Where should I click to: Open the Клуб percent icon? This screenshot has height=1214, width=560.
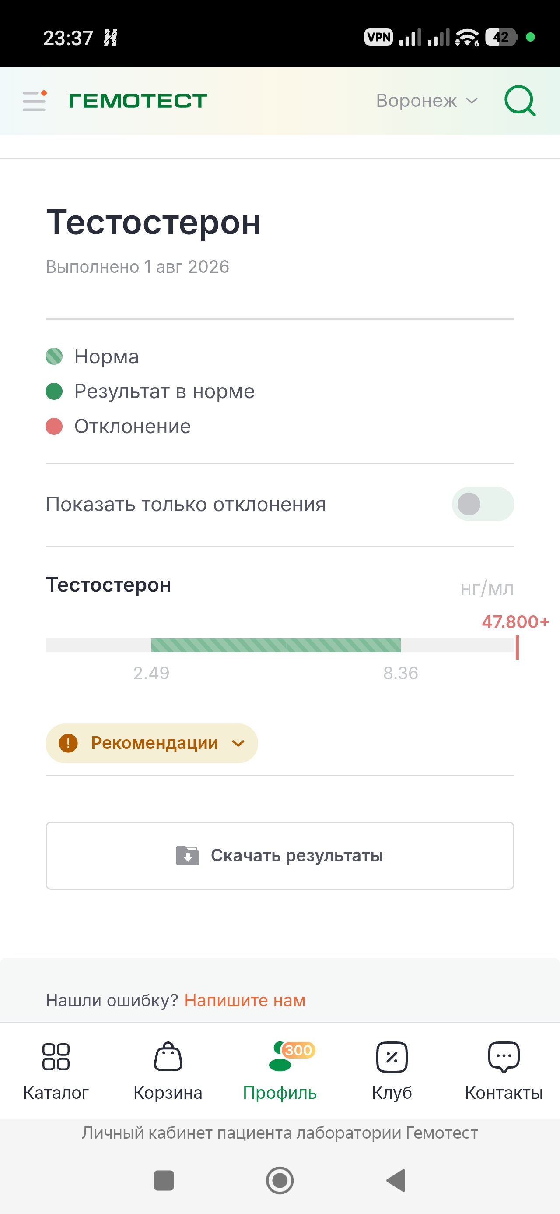click(392, 1057)
